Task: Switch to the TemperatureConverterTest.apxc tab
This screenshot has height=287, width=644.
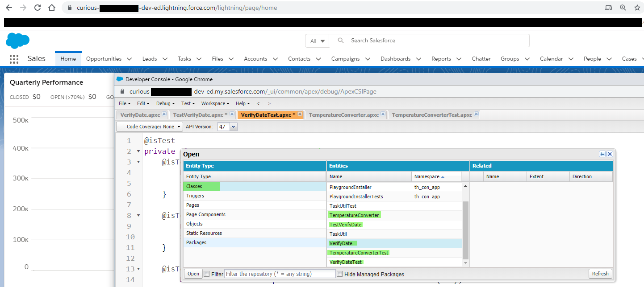Action: tap(431, 115)
